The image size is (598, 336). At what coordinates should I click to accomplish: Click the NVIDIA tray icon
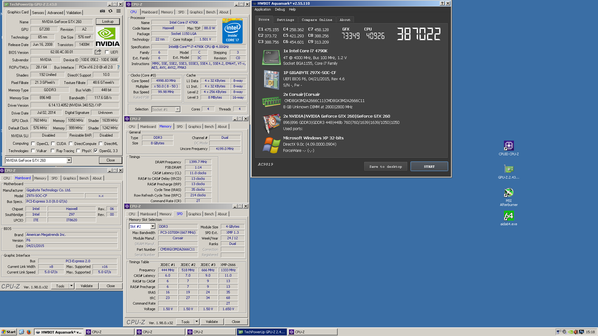pos(570,332)
